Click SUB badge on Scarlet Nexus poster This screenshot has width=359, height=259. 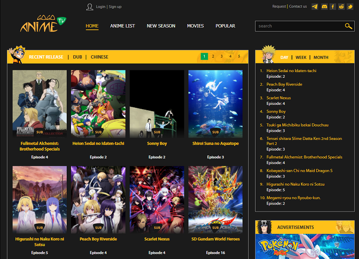tap(157, 228)
